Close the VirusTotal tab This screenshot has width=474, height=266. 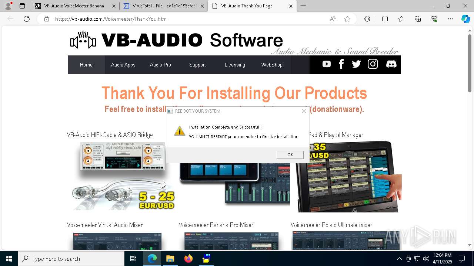[x=202, y=6]
